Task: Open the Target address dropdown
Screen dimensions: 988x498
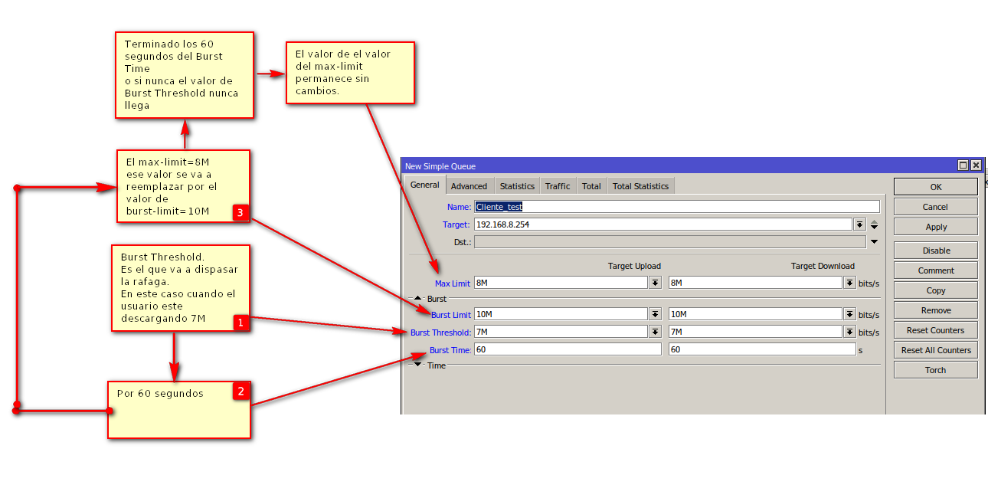Action: [x=859, y=224]
